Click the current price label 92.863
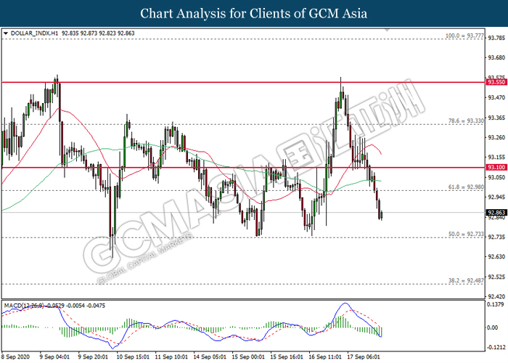Image resolution: width=508 pixels, height=363 pixels. tap(496, 213)
